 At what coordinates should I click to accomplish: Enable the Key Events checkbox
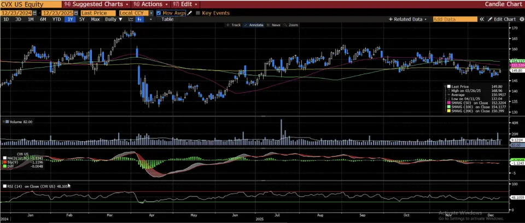(x=197, y=13)
